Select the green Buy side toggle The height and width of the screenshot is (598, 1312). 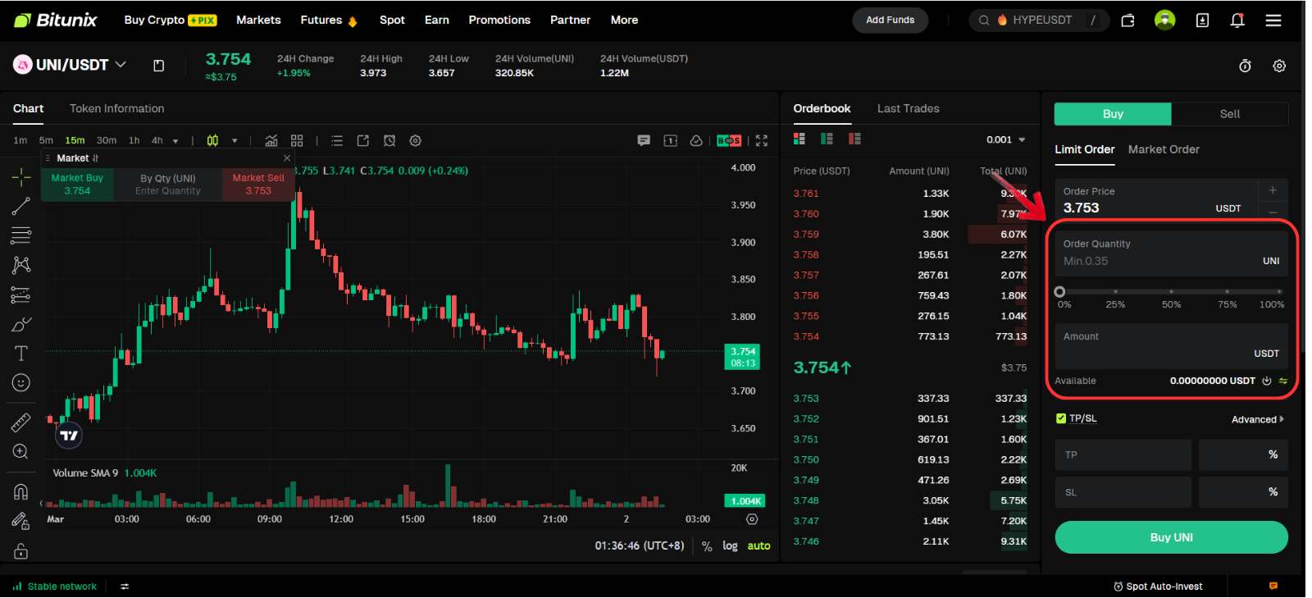point(1113,114)
